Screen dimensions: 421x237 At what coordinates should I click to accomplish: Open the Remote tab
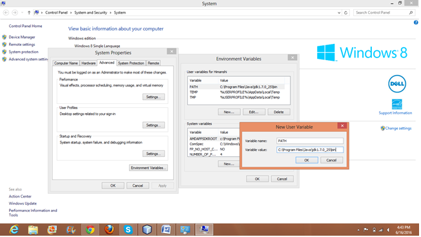click(153, 63)
